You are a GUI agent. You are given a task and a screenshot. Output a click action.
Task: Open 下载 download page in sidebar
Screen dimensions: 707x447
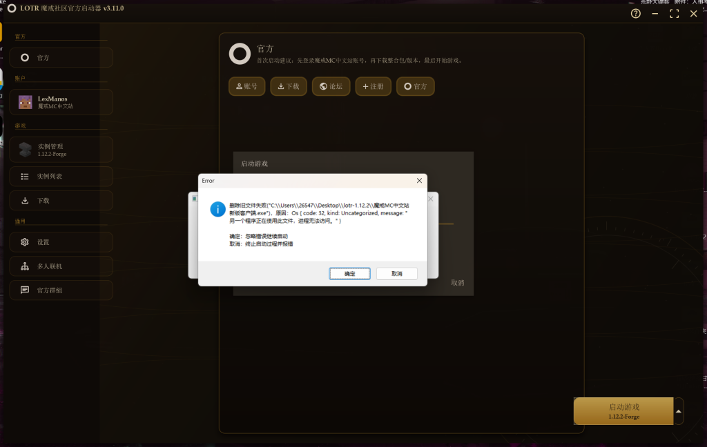61,201
